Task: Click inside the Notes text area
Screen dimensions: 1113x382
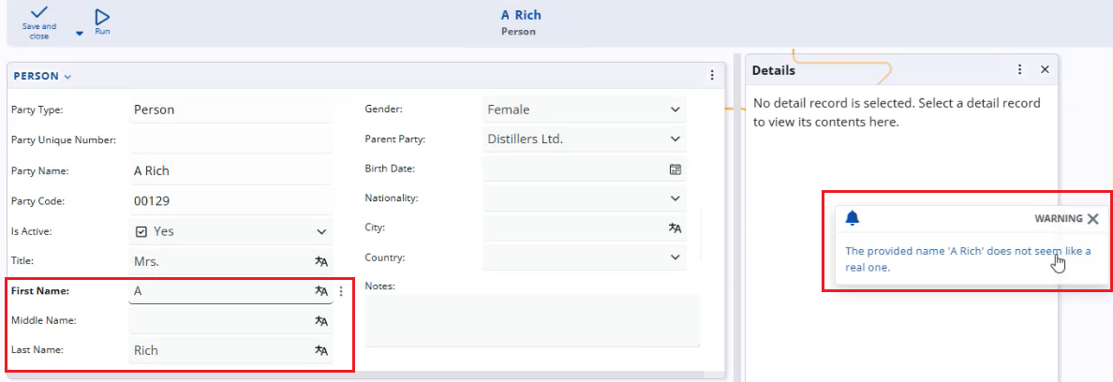Action: click(531, 320)
